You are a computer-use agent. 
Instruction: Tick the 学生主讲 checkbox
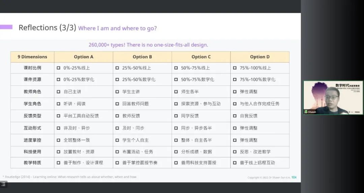click(117, 92)
